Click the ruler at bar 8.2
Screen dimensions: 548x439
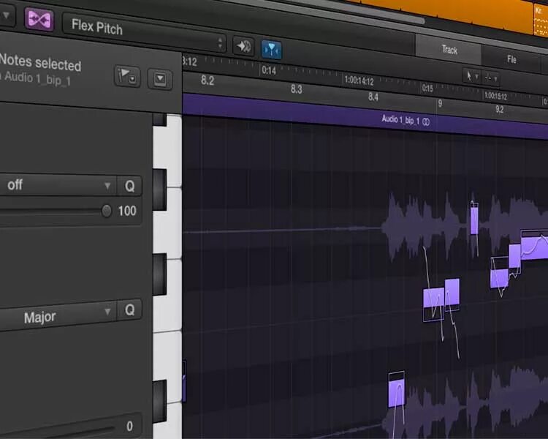click(x=208, y=80)
